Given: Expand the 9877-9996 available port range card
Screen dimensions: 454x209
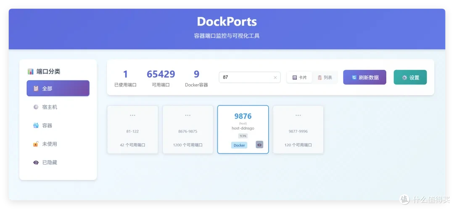Looking at the screenshot, I should click(298, 130).
